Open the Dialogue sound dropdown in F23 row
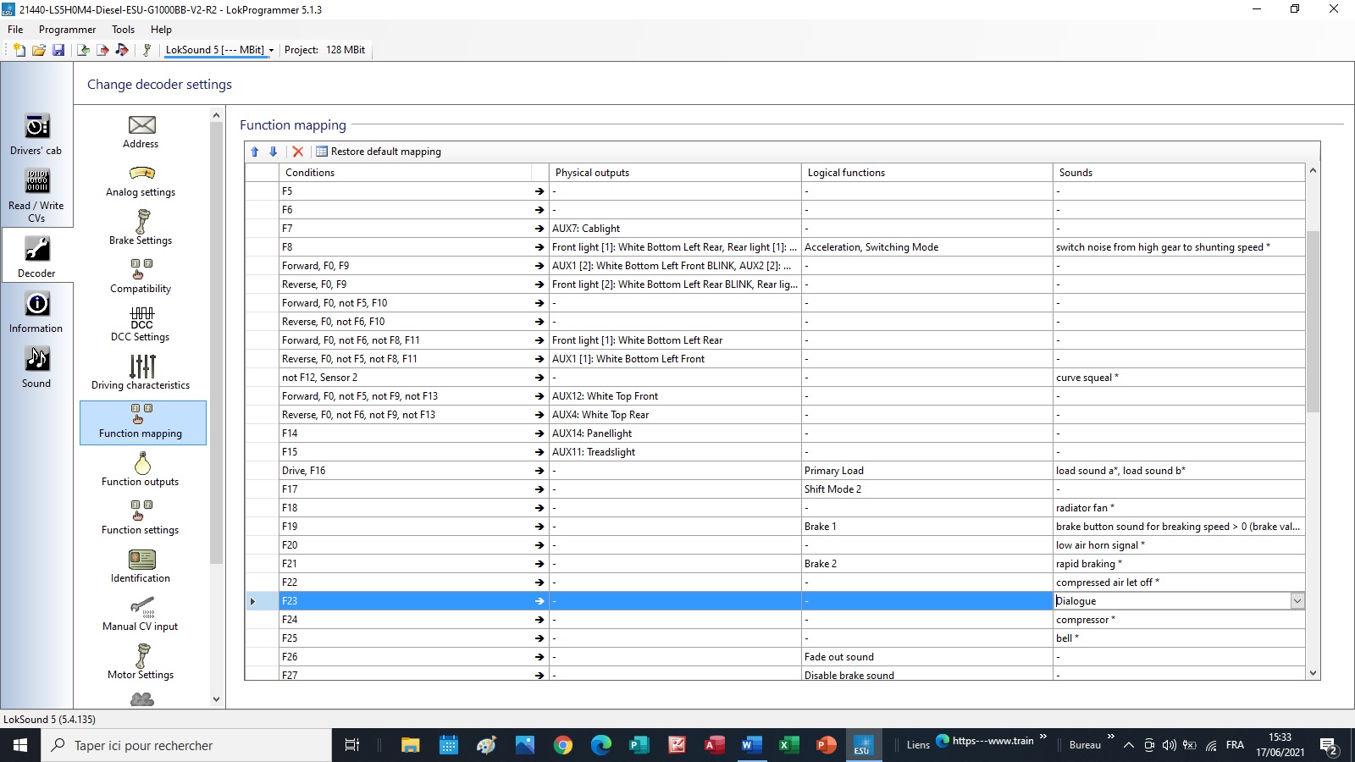 point(1297,601)
